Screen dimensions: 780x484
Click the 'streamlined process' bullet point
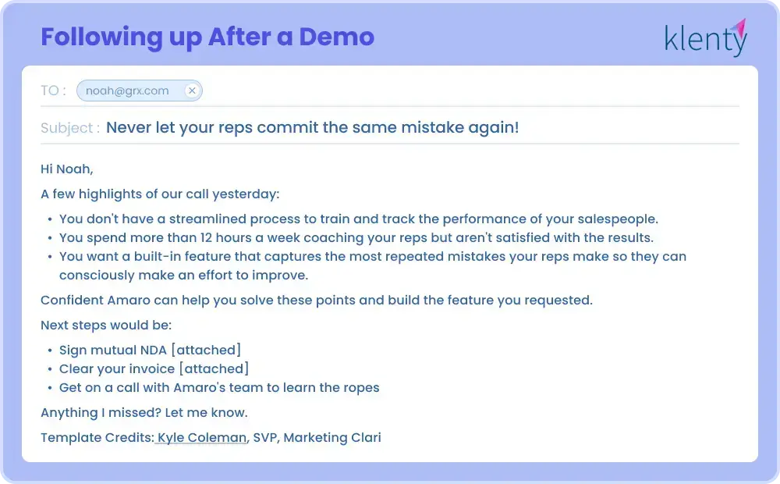(359, 219)
